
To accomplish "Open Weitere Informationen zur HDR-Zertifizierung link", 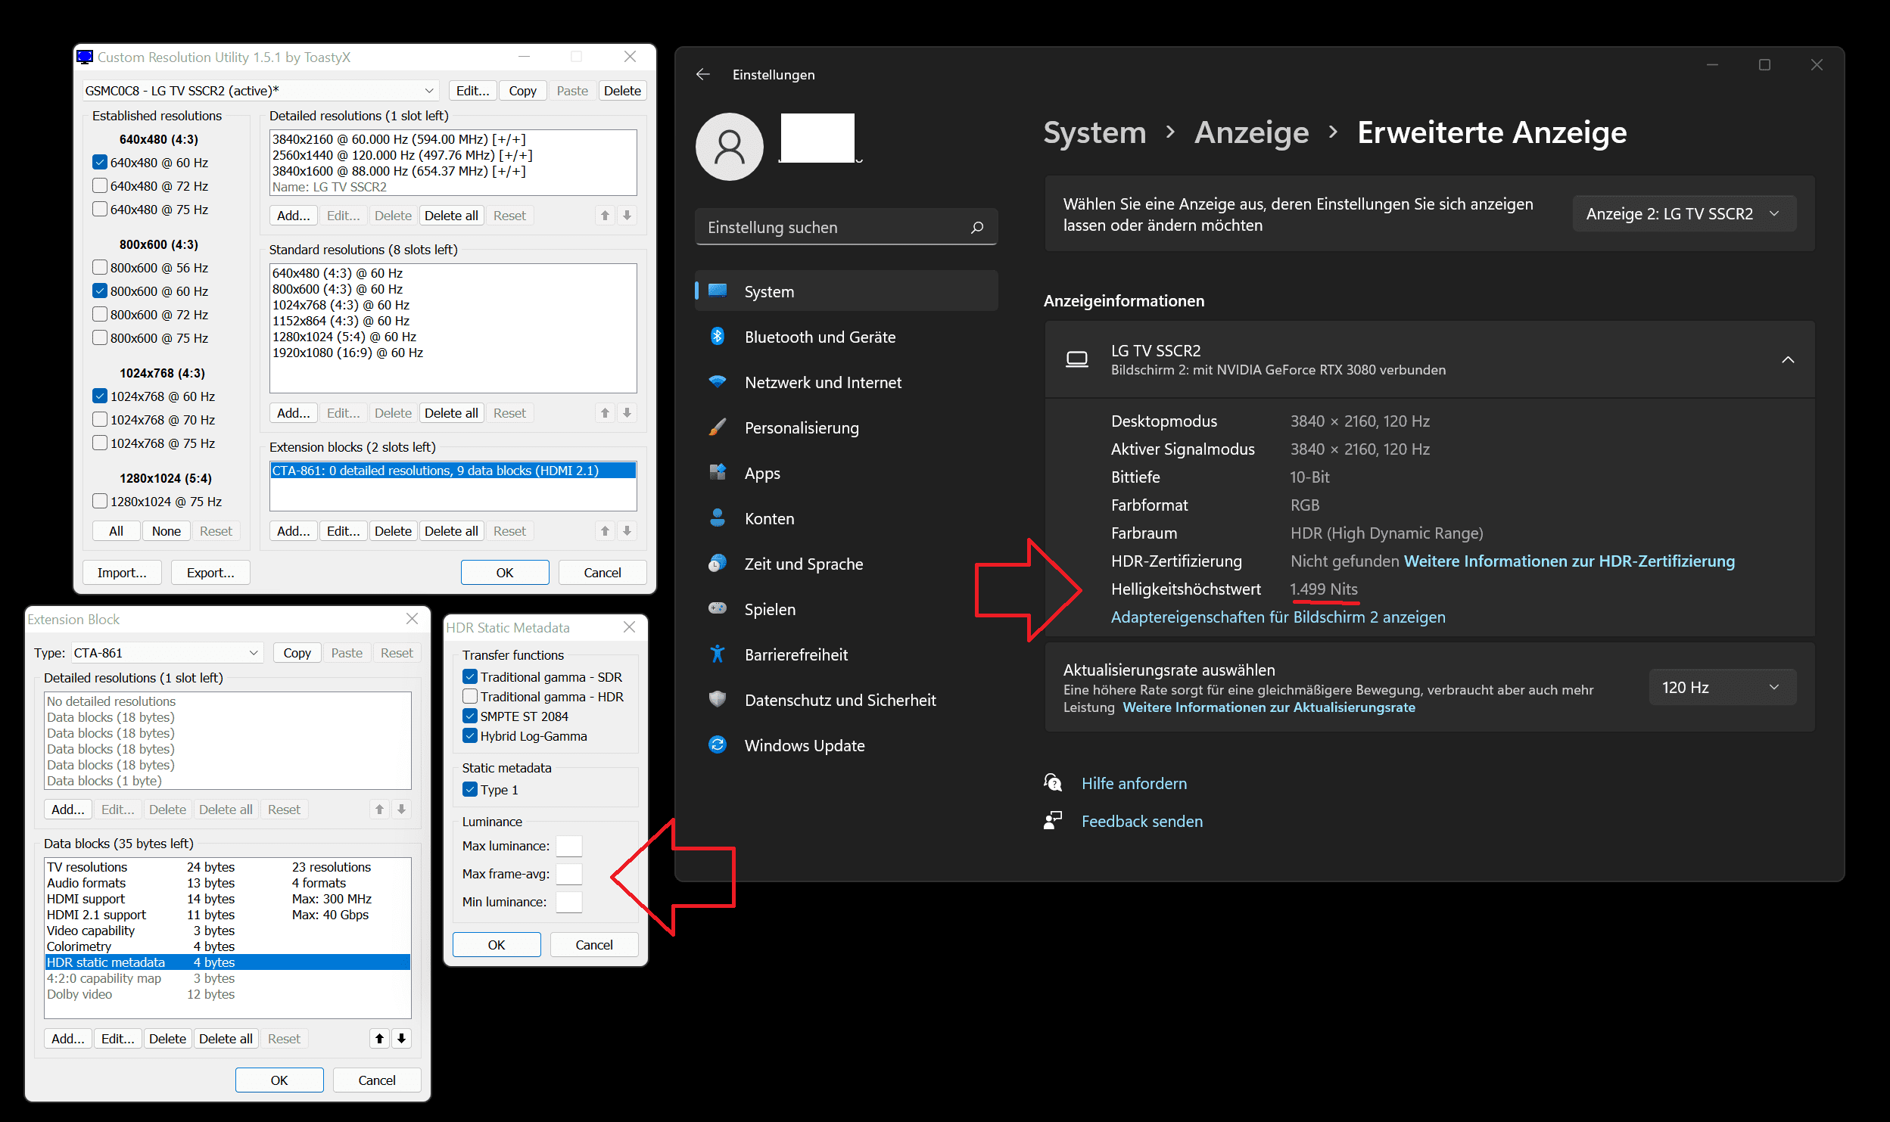I will [x=1569, y=561].
